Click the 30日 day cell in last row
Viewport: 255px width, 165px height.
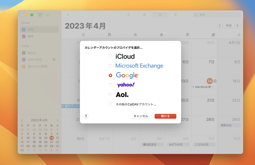pos(74,144)
